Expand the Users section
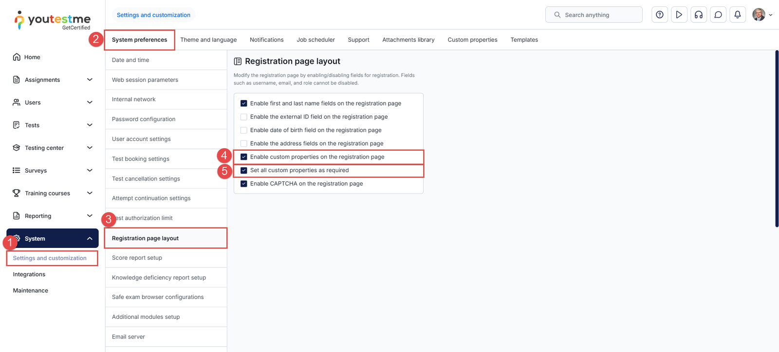This screenshot has width=779, height=352. (90, 102)
